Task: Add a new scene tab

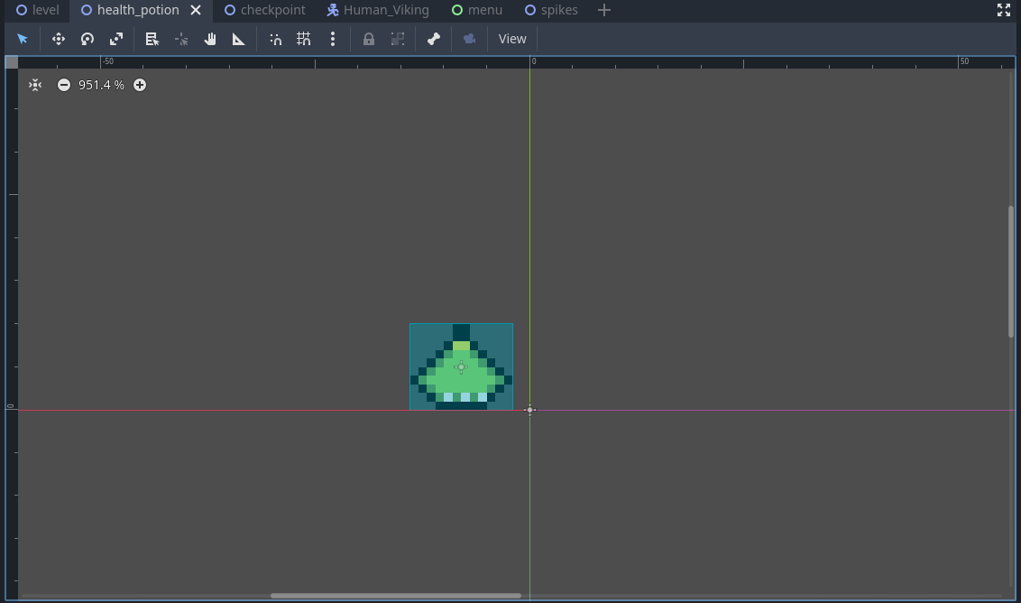Action: pos(604,10)
